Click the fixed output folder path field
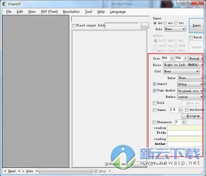Viewport: 206px width, 176px height. click(122, 26)
